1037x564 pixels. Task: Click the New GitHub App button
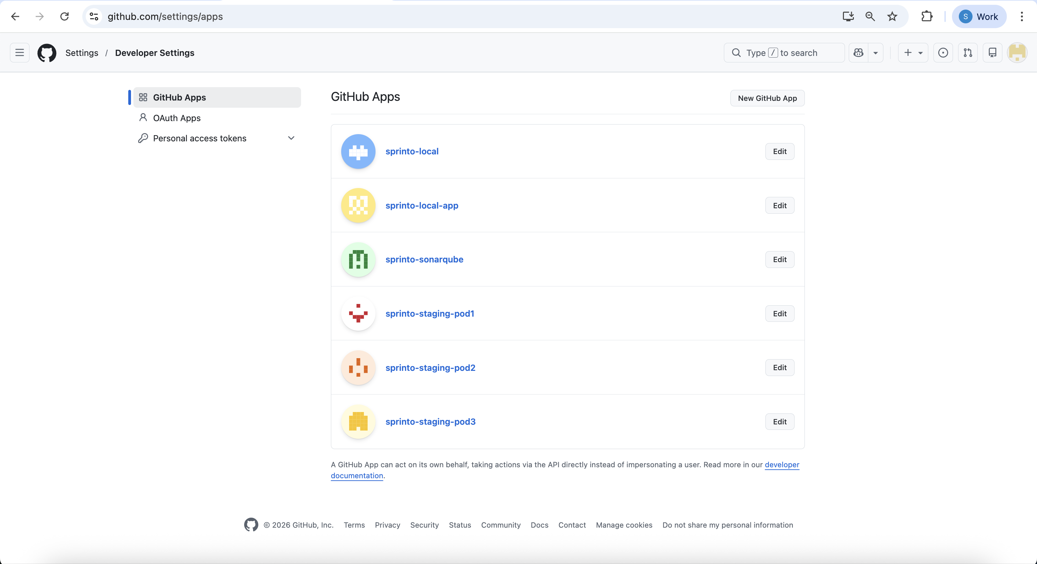coord(767,98)
